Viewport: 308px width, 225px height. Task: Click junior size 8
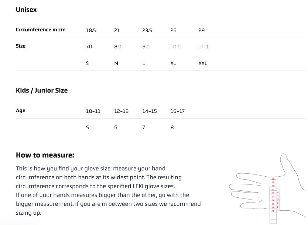coord(172,127)
